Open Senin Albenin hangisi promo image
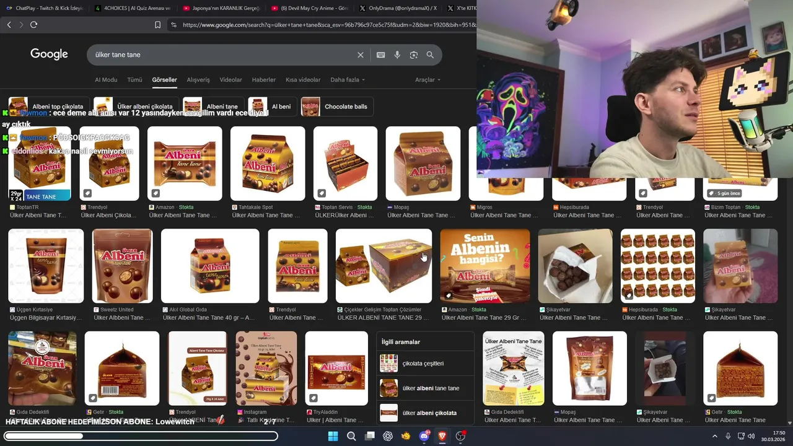The height and width of the screenshot is (446, 793). (485, 266)
